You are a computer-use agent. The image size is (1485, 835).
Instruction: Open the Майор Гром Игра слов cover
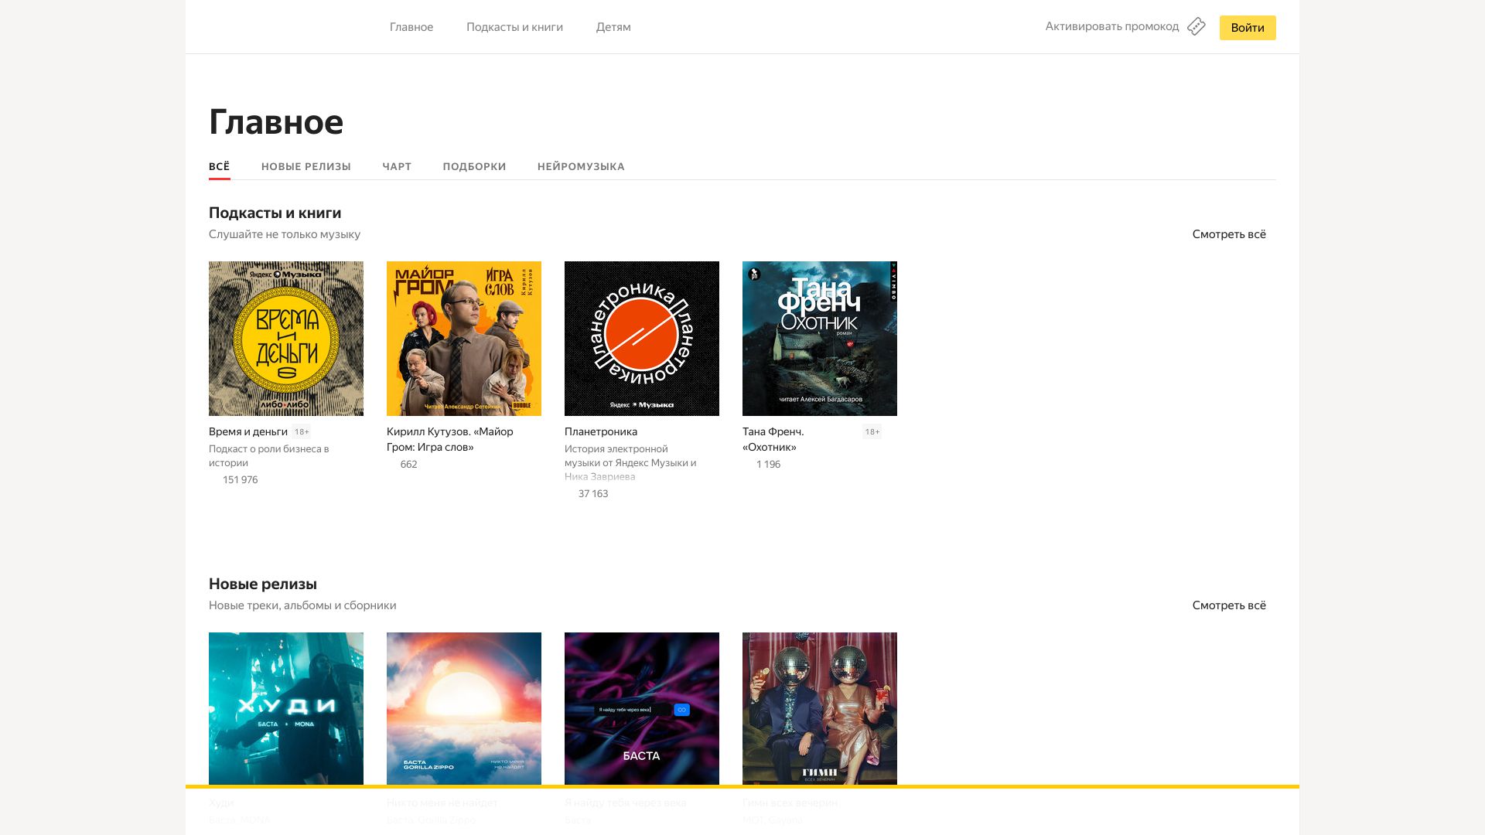coord(464,339)
